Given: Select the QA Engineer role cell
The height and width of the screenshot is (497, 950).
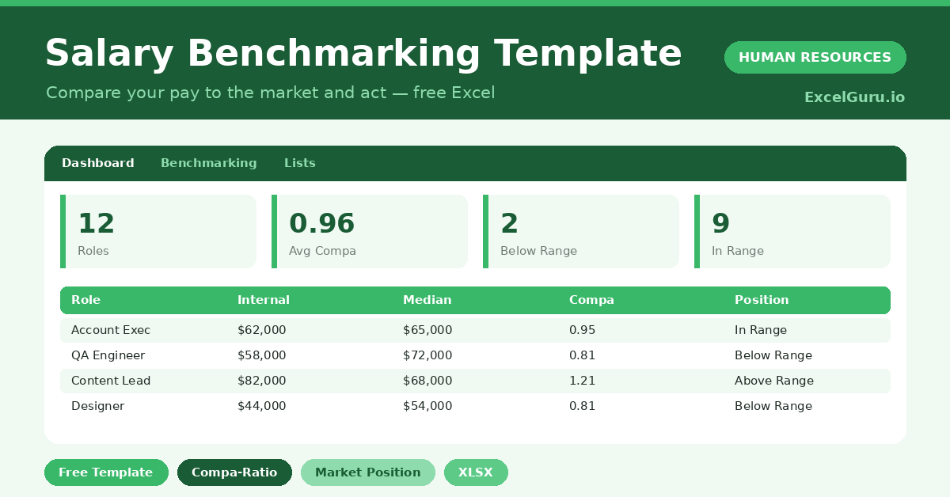Looking at the screenshot, I should point(108,355).
